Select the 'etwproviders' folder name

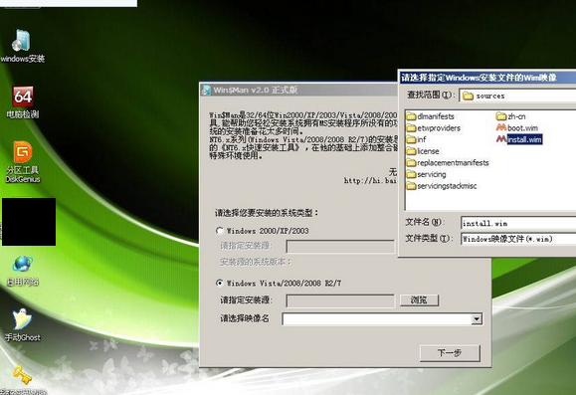439,128
